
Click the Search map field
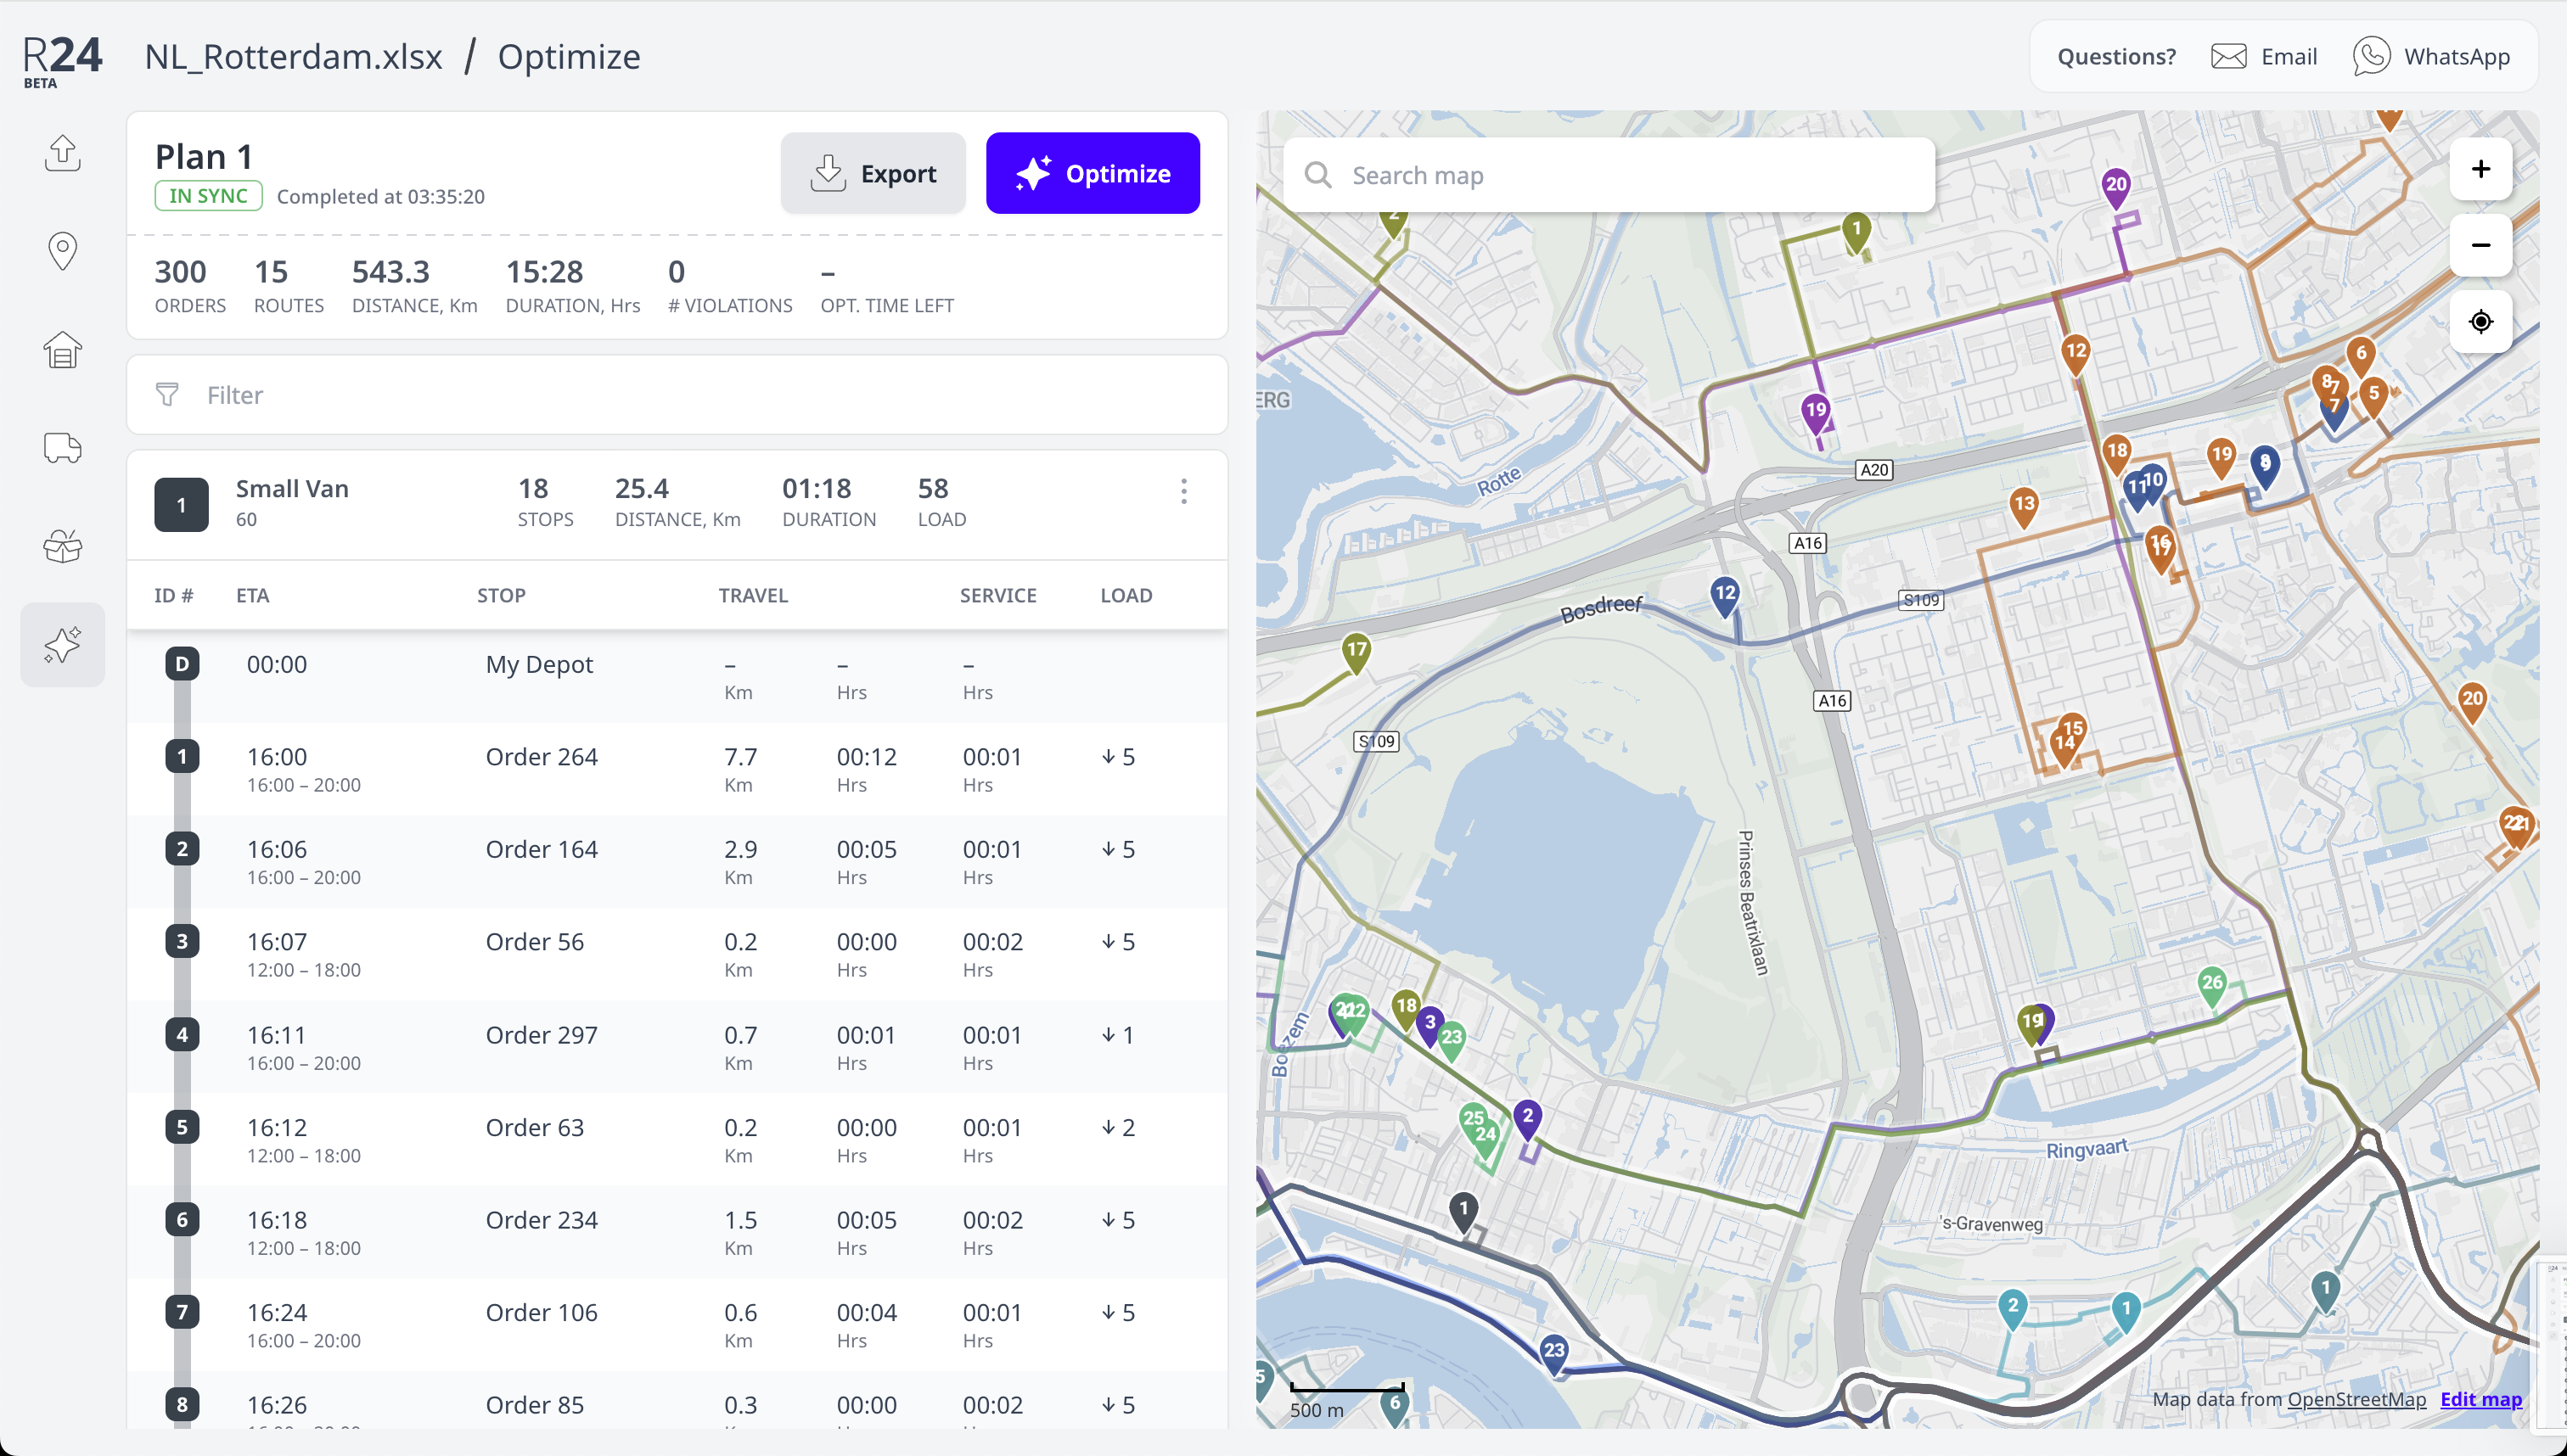pyautogui.click(x=1609, y=175)
